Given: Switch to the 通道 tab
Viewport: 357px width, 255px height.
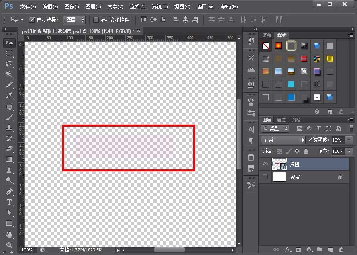Looking at the screenshot, I should pos(282,120).
